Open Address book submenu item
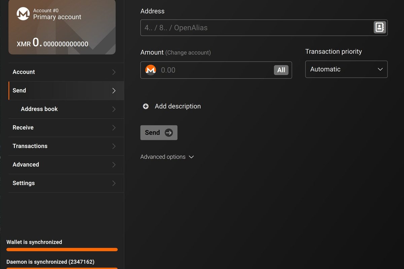The height and width of the screenshot is (269, 404). pos(66,109)
